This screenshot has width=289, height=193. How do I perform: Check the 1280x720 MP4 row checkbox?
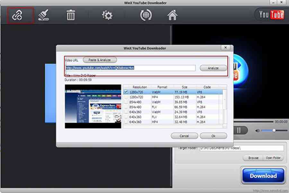126,97
